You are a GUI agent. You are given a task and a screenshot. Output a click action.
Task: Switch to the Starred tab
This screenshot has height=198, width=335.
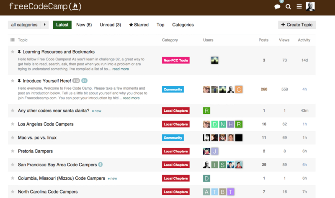tap(139, 25)
